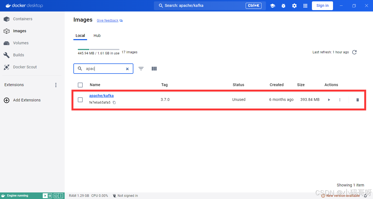The height and width of the screenshot is (199, 373).
Task: Click the CPU 0.00% indicator
Action: tap(100, 196)
